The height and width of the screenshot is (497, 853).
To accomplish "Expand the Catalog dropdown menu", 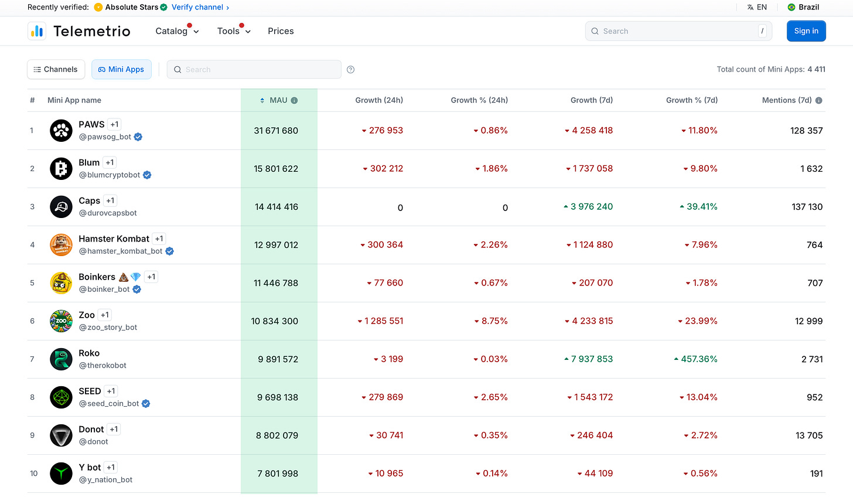I will tap(177, 31).
